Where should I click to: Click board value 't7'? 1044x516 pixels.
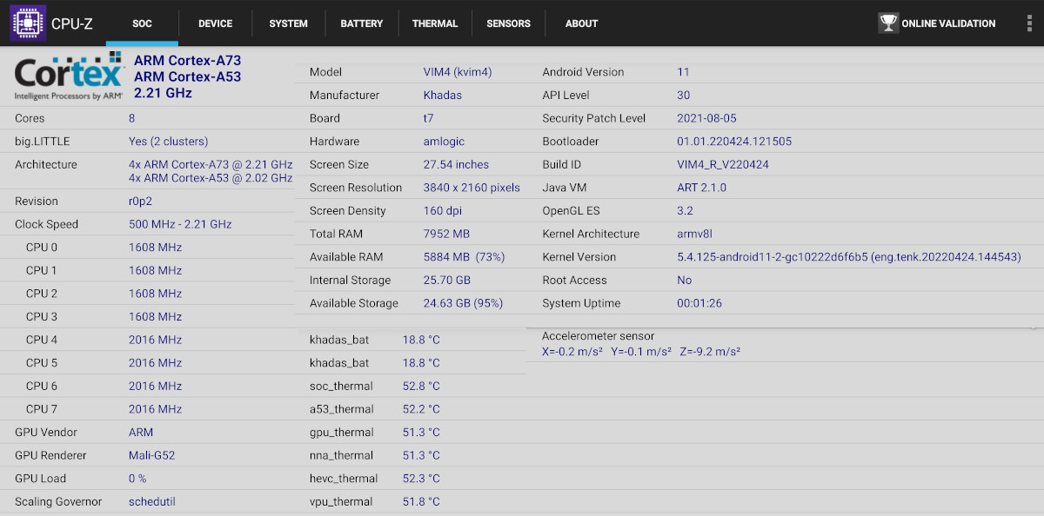(428, 118)
